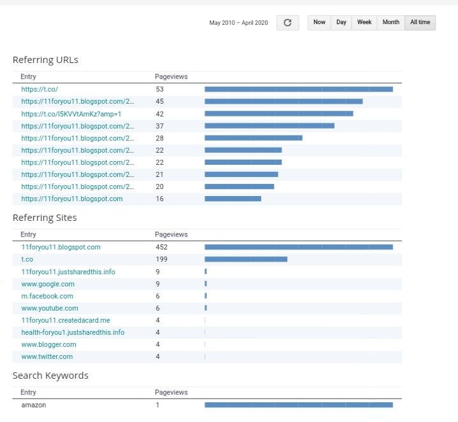Open the blogspot URL with 45 pageviews

(x=78, y=102)
